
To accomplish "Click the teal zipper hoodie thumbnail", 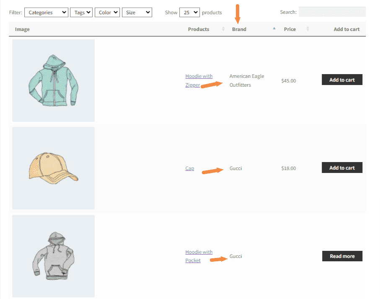I will pos(53,80).
